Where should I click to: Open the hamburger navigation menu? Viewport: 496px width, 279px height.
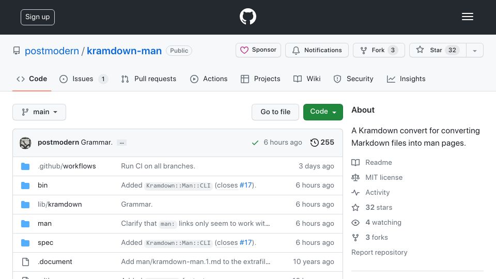(x=467, y=17)
